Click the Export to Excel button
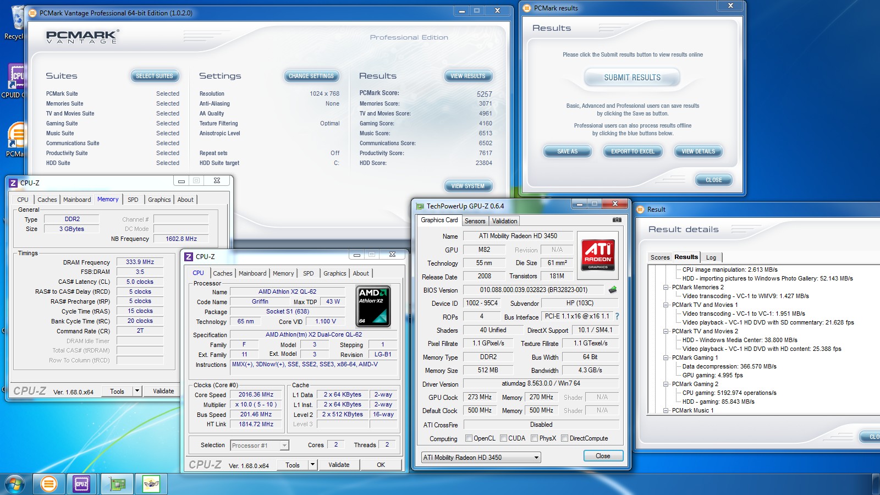The height and width of the screenshot is (495, 880). pyautogui.click(x=633, y=152)
